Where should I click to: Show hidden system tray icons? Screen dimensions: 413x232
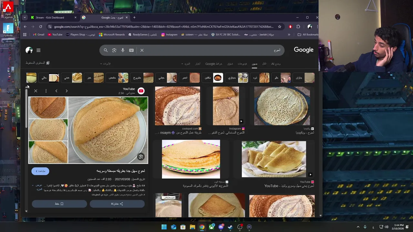click(358, 227)
